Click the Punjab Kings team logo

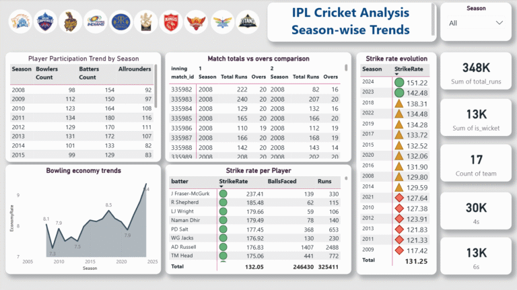[171, 22]
